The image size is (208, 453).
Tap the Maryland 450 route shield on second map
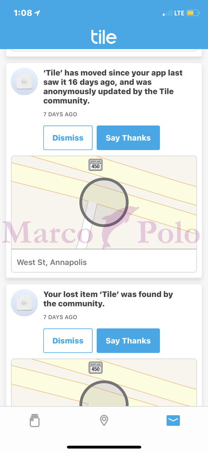point(95,368)
